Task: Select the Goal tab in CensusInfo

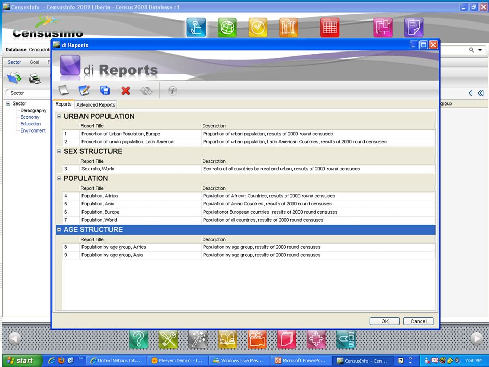Action: pos(34,62)
